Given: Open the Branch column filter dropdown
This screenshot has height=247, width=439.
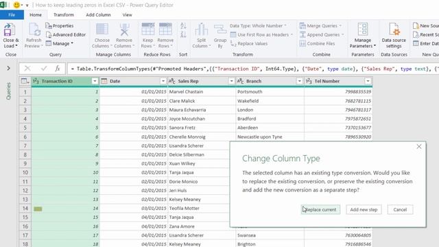Looking at the screenshot, I should pyautogui.click(x=300, y=81).
